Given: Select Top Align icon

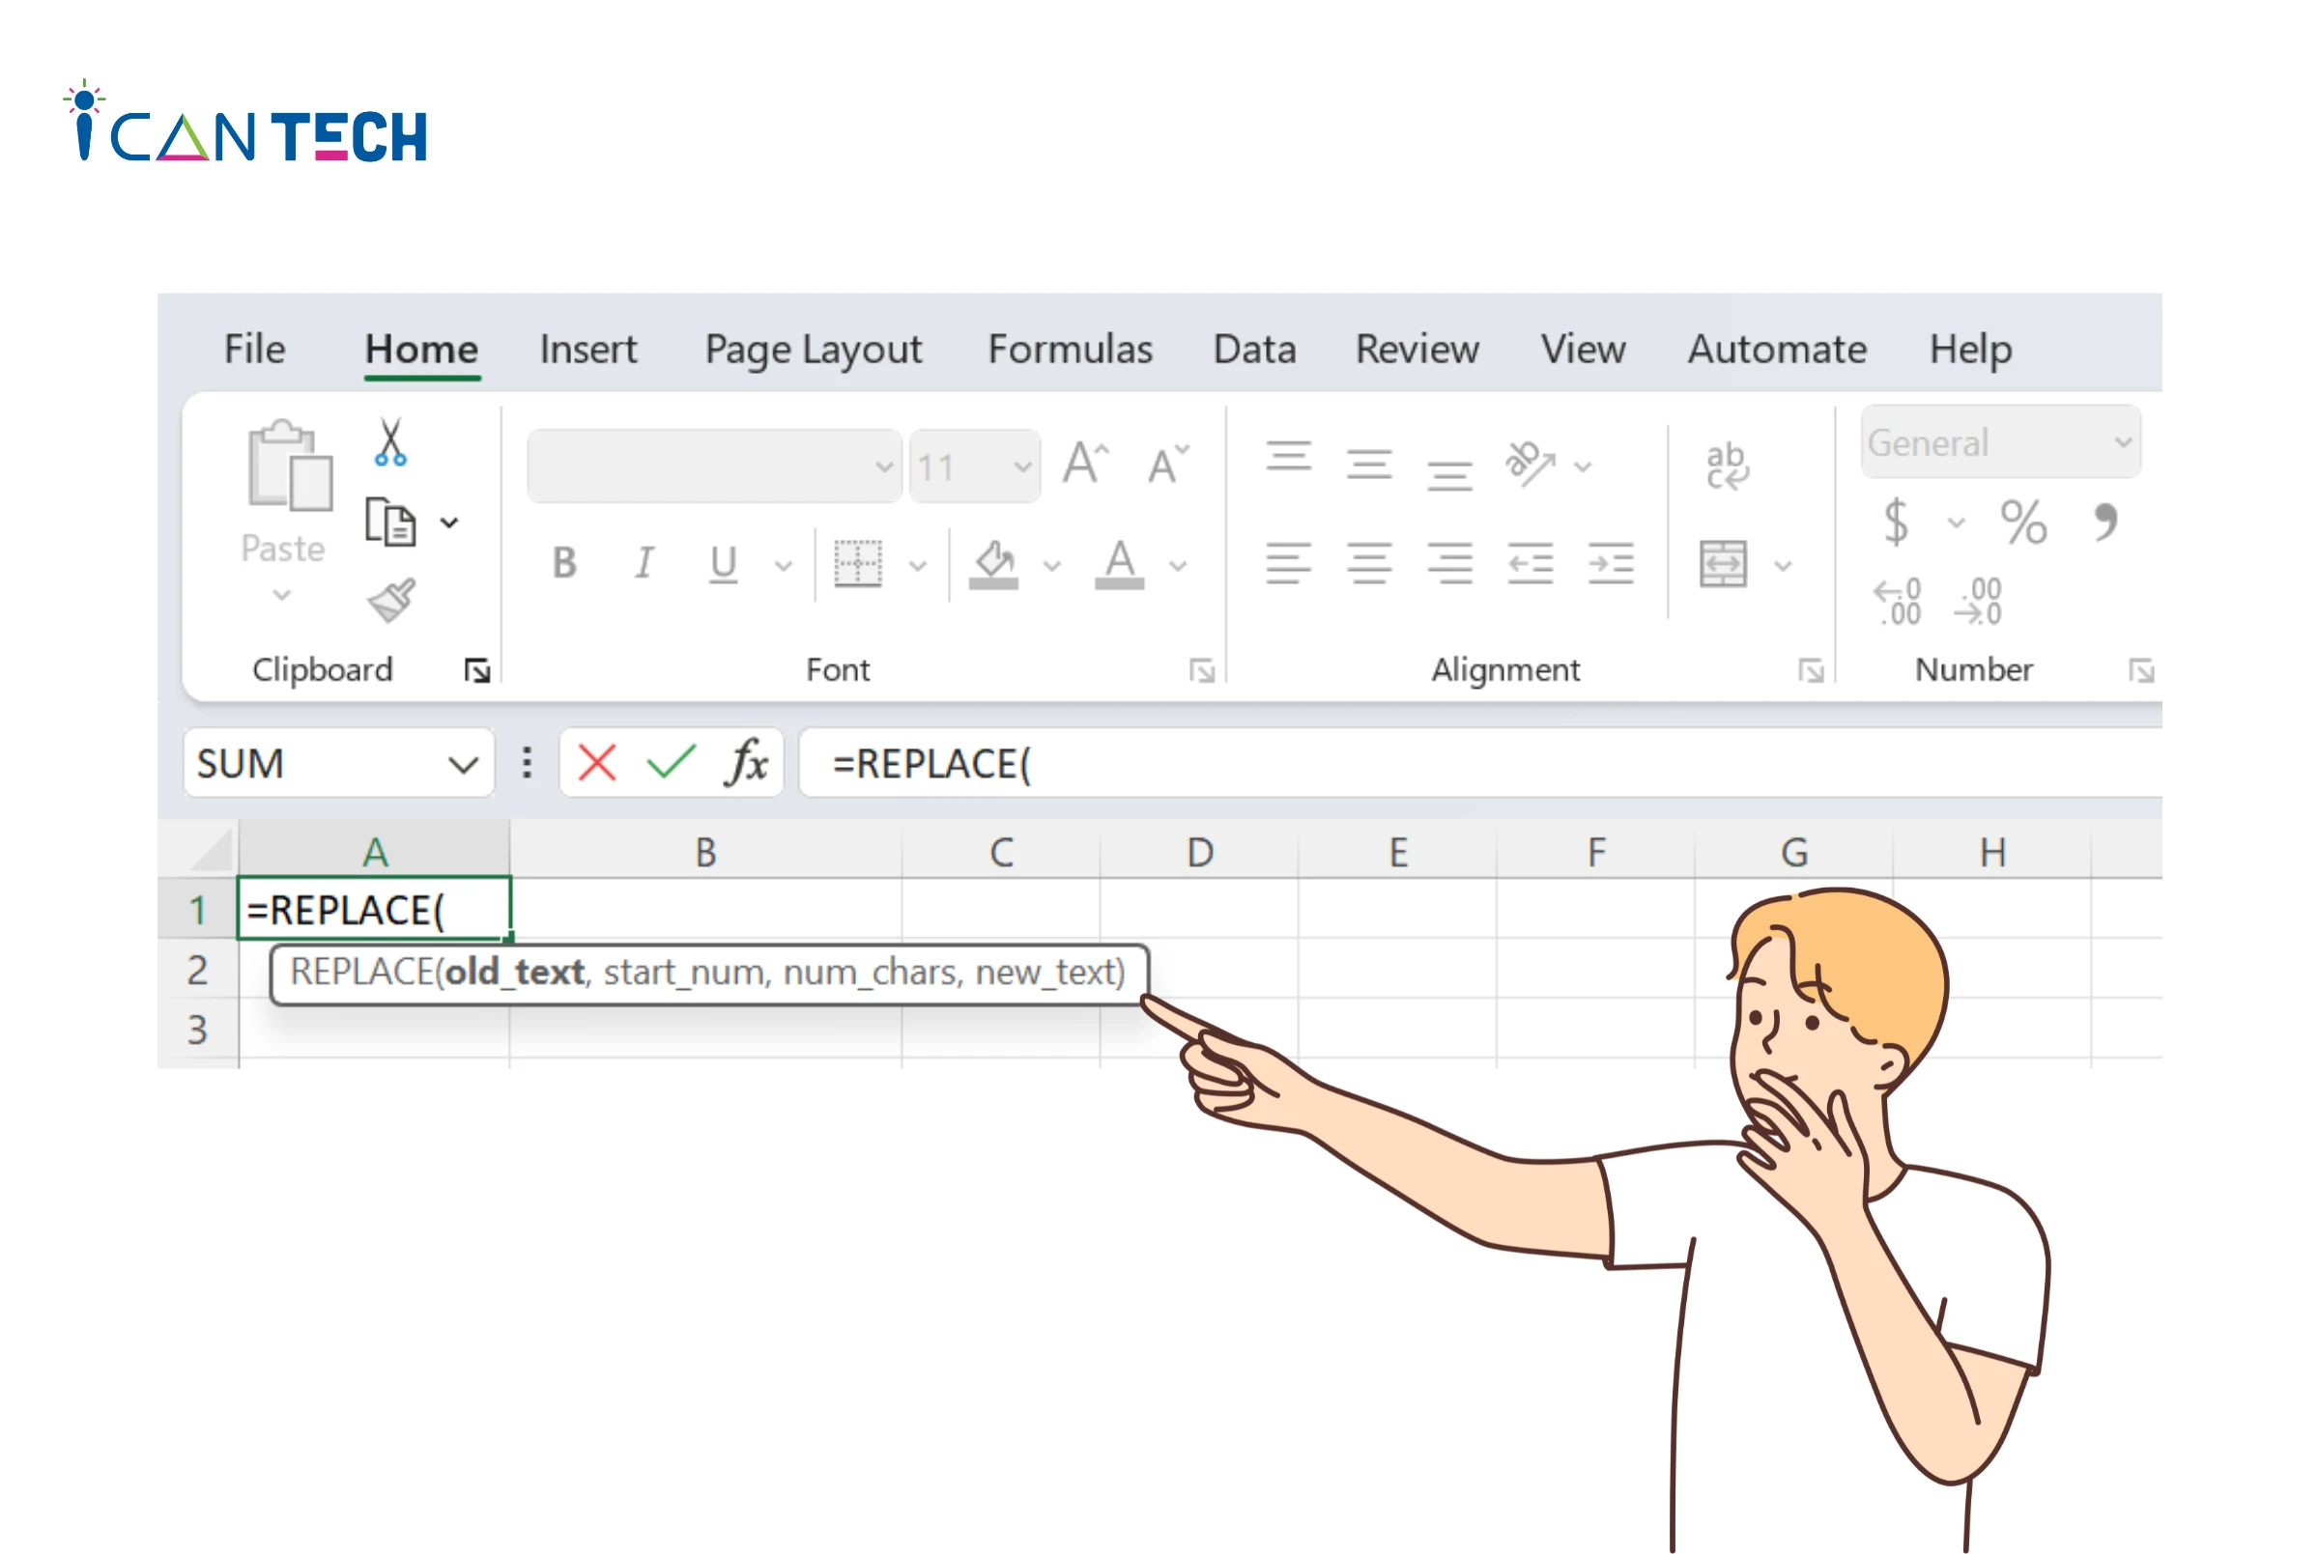Looking at the screenshot, I should [1289, 457].
